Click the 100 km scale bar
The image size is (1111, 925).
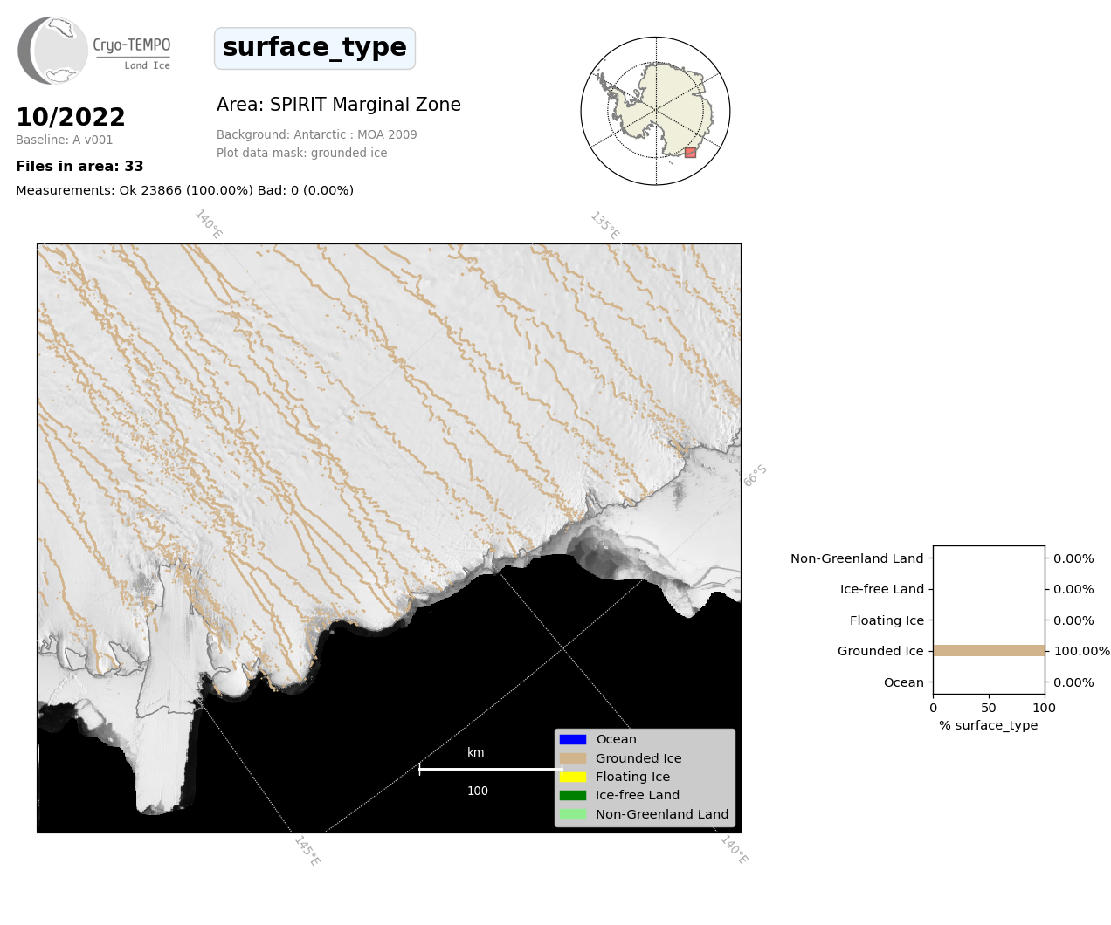point(491,769)
